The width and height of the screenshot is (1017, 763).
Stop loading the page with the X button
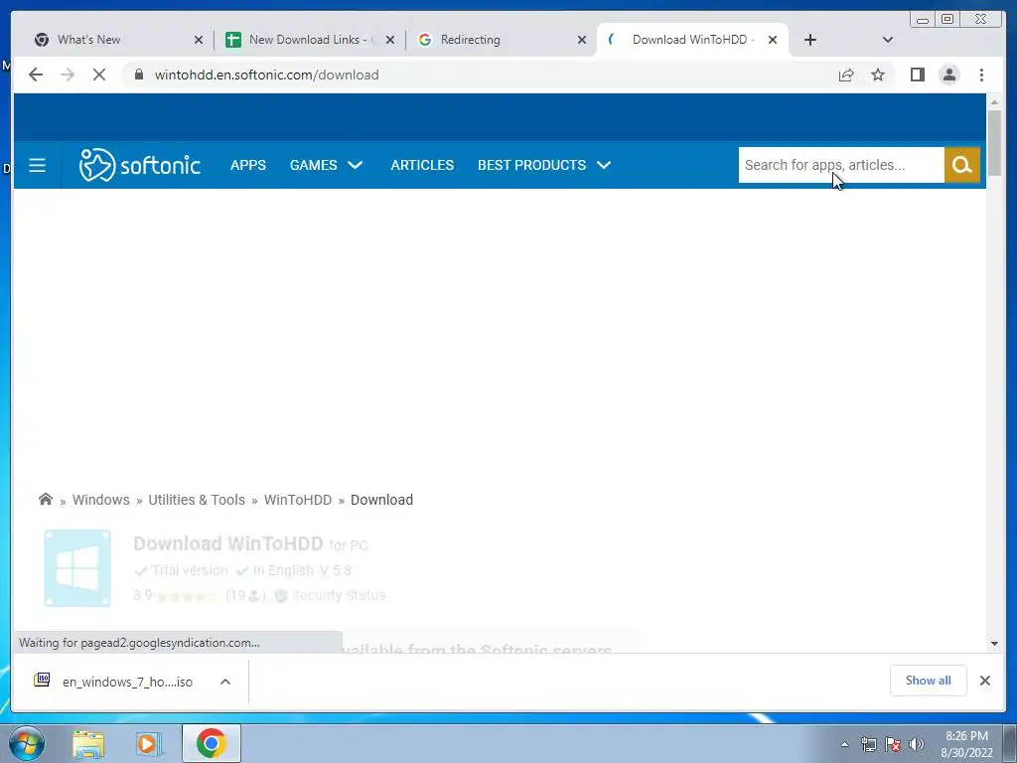click(98, 75)
